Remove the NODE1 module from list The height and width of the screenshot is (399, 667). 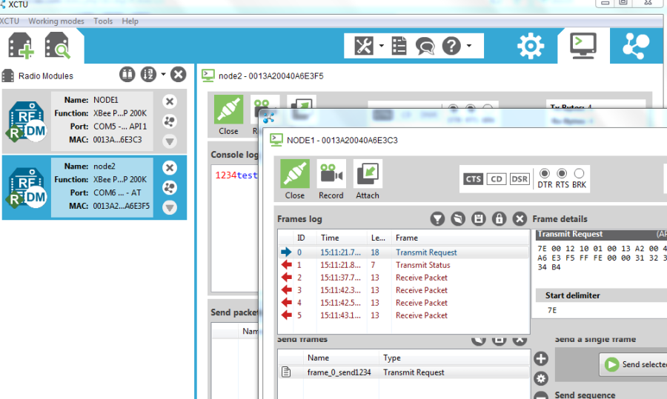(169, 101)
